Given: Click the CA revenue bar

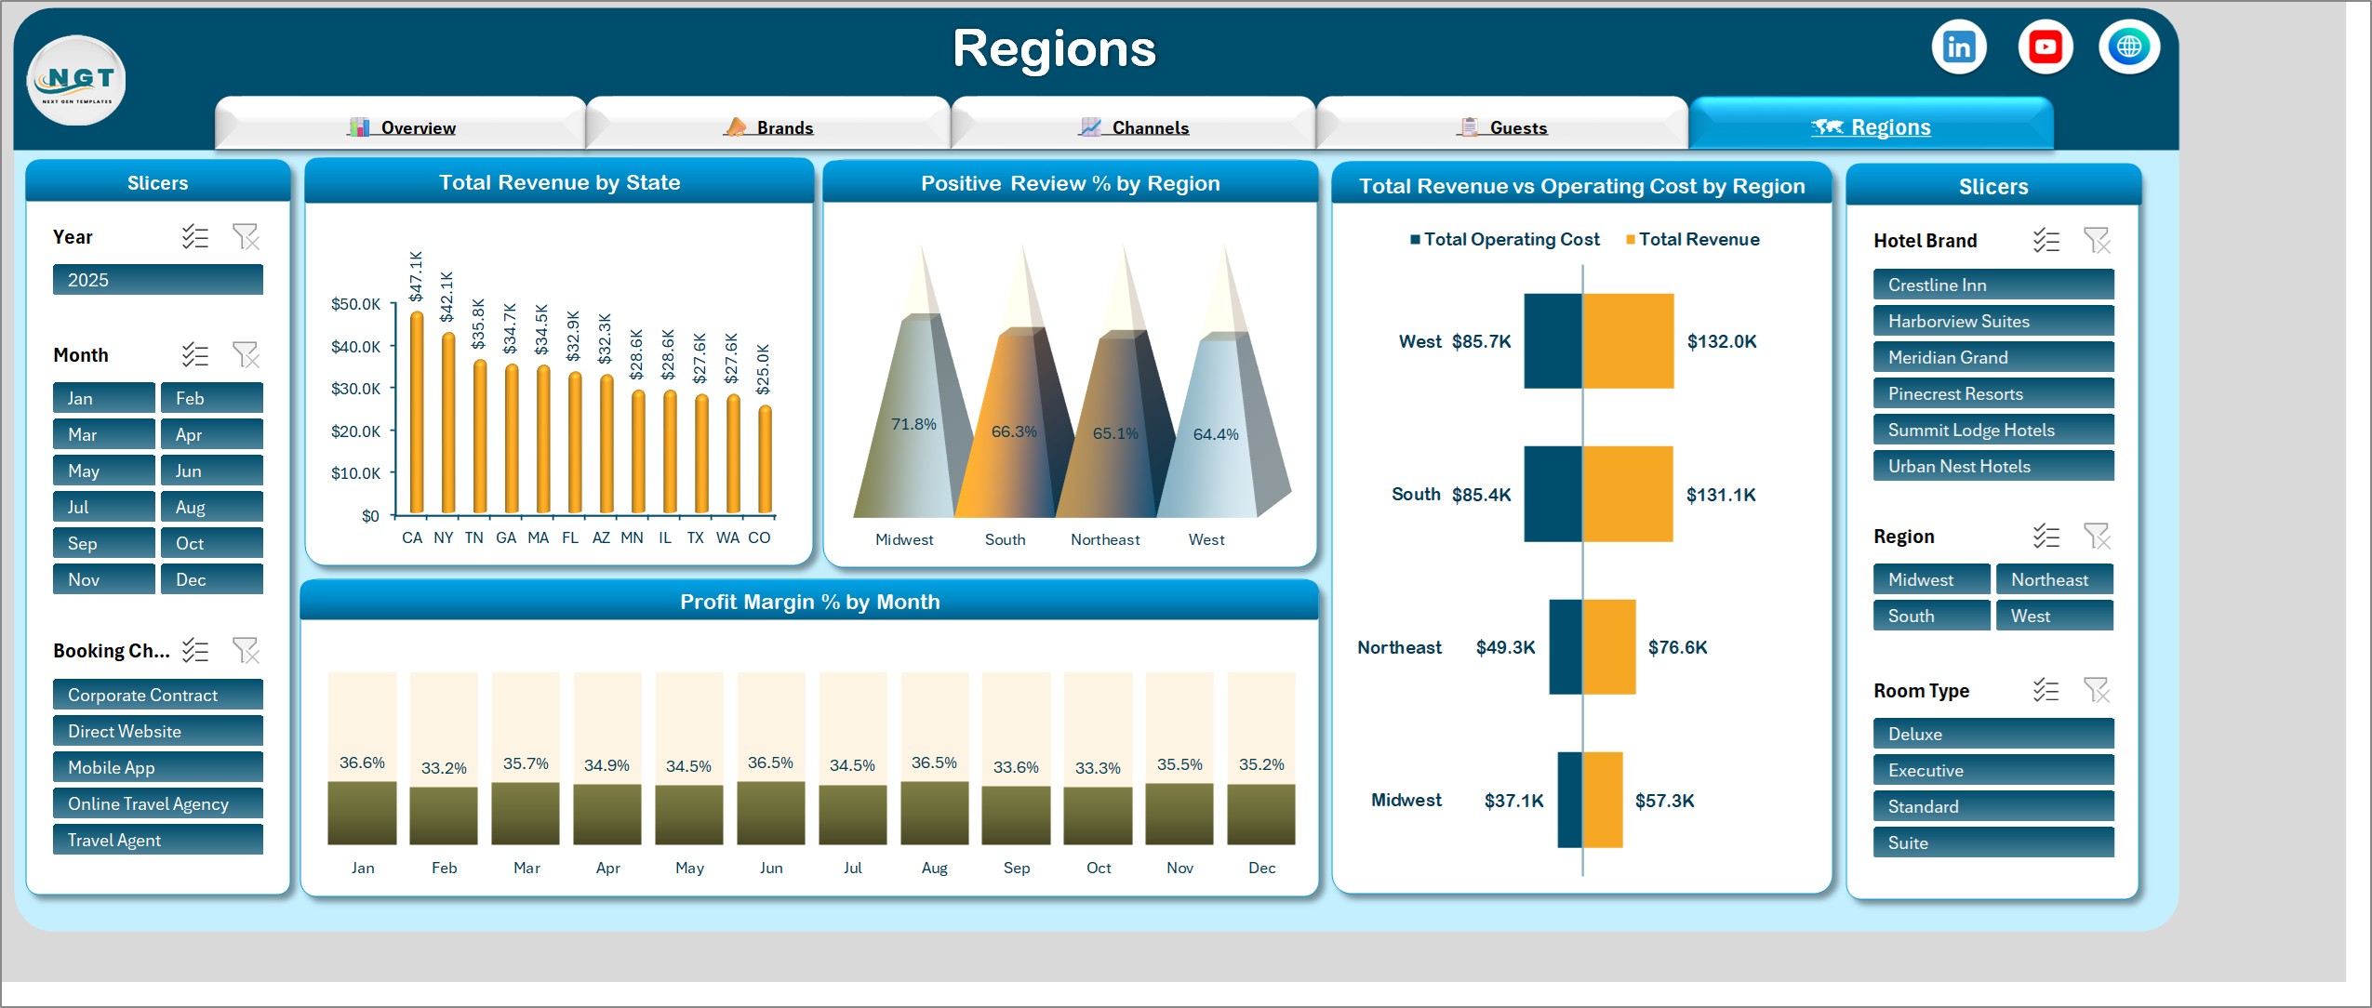Looking at the screenshot, I should [x=417, y=412].
